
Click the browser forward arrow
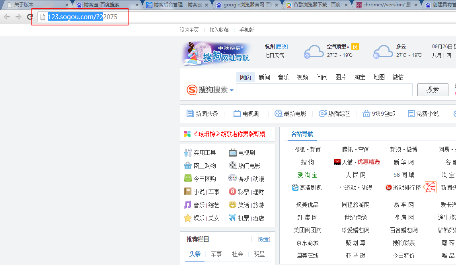tap(18, 17)
